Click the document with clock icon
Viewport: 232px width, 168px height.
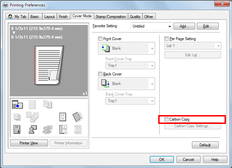63,129
